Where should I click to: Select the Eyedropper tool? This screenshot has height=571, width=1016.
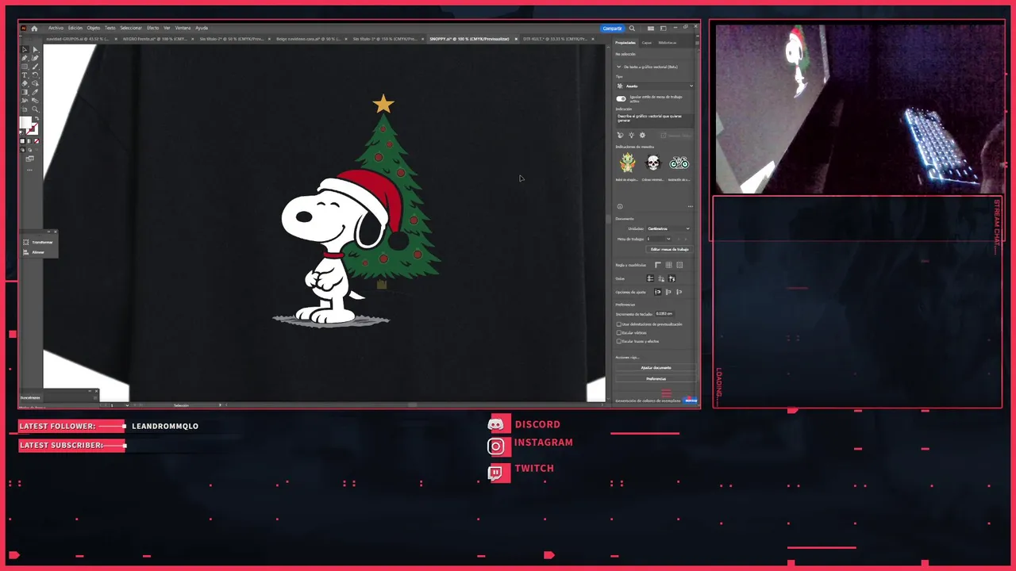[x=36, y=92]
